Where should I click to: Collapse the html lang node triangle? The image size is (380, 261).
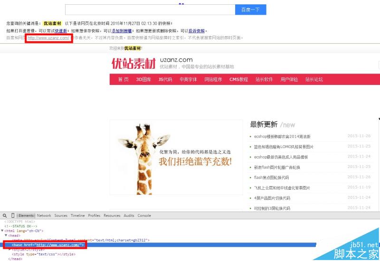point(2,230)
